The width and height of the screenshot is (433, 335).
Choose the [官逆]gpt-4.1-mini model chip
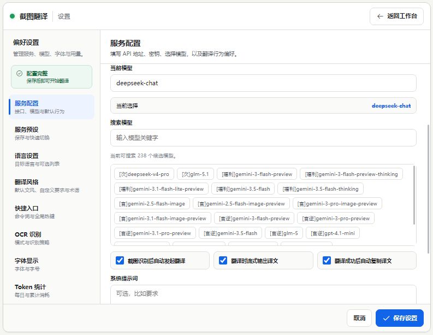click(x=333, y=233)
